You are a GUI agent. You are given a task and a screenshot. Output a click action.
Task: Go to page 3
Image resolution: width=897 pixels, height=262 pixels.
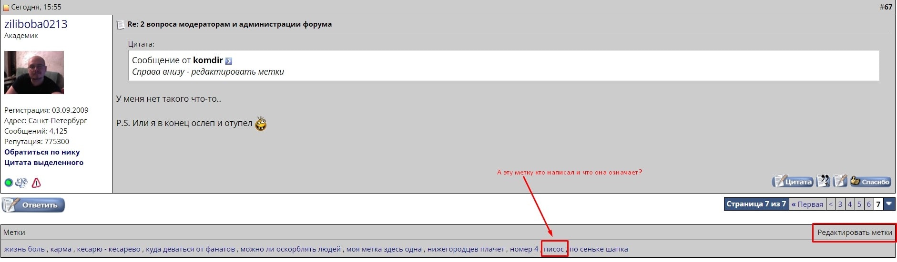[840, 204]
